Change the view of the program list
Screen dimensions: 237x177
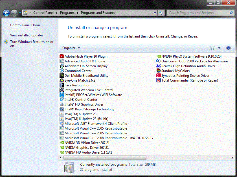[x=212, y=48]
